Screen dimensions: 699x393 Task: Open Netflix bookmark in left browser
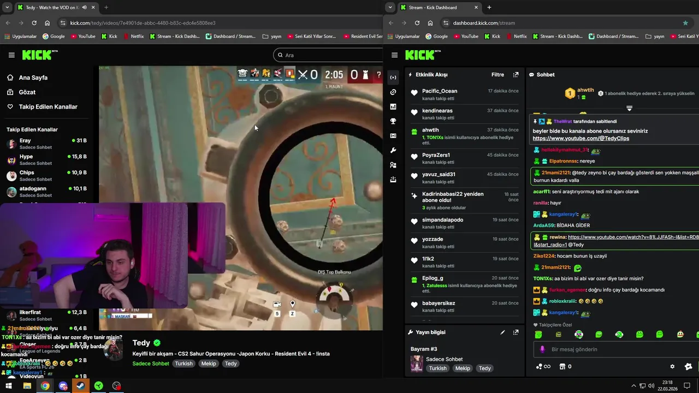133,37
